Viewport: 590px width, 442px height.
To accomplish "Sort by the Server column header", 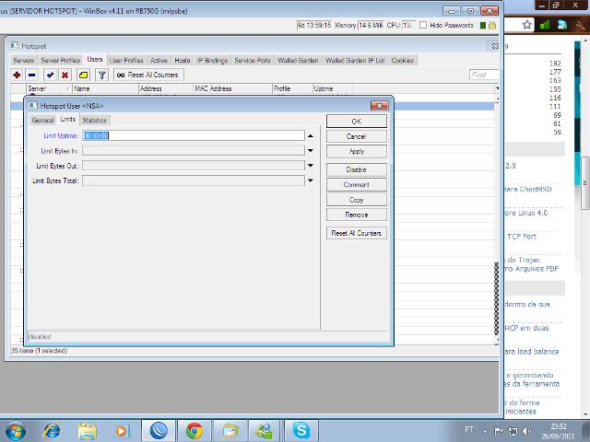I will [x=49, y=88].
